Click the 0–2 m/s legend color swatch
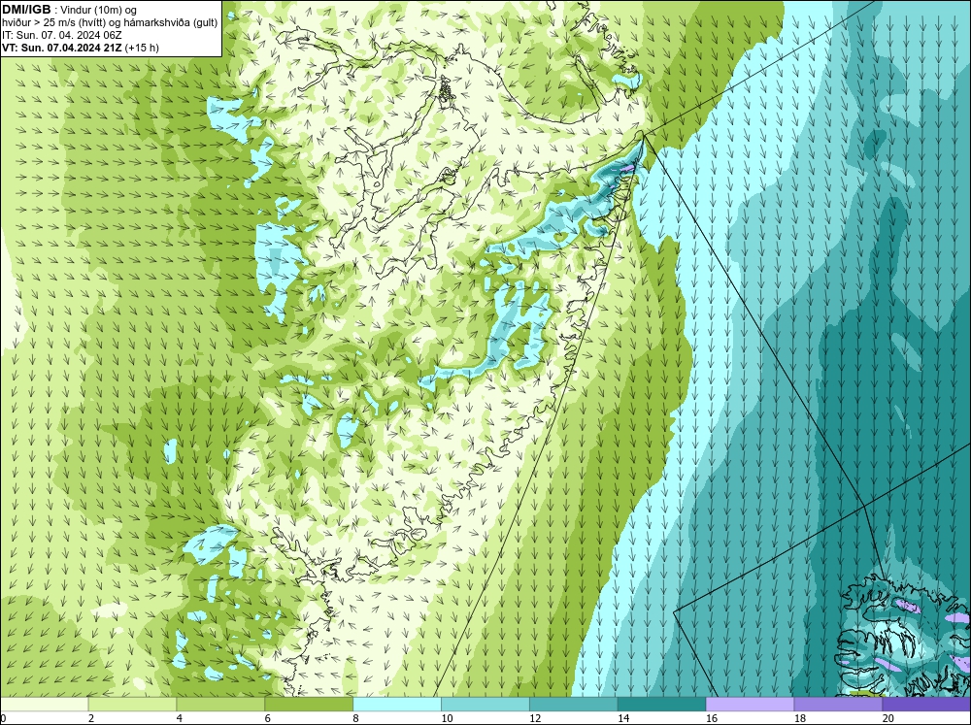 click(44, 704)
